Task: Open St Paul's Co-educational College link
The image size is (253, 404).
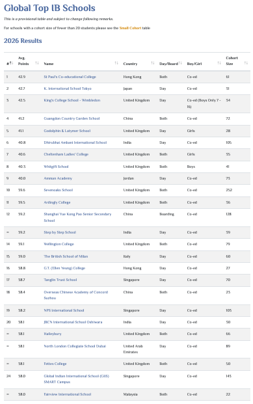Action: [70, 77]
